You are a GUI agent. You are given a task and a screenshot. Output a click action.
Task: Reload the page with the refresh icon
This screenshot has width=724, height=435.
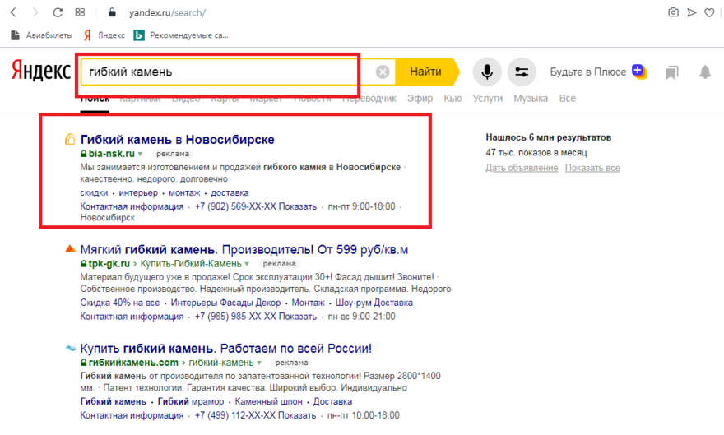pos(58,12)
